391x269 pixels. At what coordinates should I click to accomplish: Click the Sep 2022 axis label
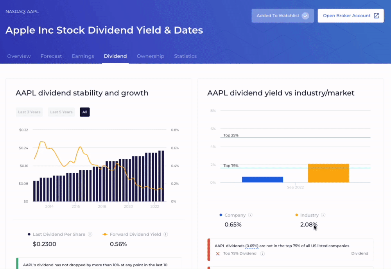(295, 187)
